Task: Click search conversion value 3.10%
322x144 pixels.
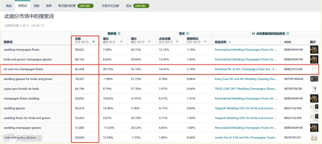Action: 191,69
